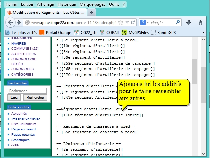210x158 pixels.
Task: Open the RÉGIMENTS sidebar link
Action: coord(22,39)
